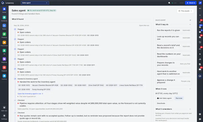The width and height of the screenshot is (203, 122).
Task: Expand The note it passed on
Action: (x=27, y=97)
